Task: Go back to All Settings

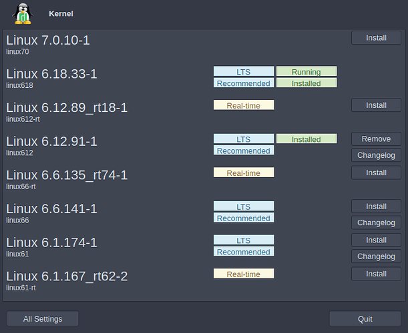Action: pyautogui.click(x=43, y=319)
